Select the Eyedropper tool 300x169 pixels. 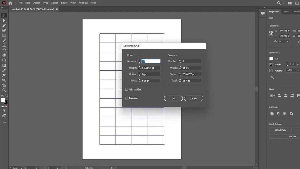click(x=4, y=70)
